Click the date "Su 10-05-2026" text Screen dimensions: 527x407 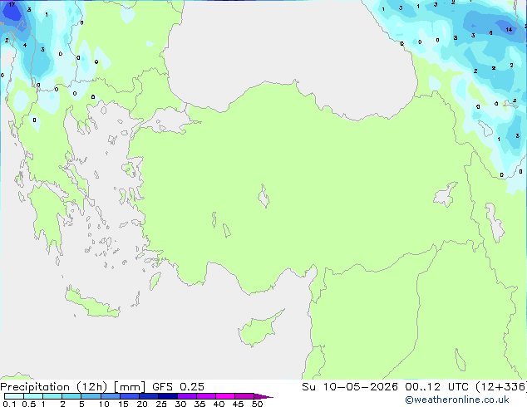(350, 387)
